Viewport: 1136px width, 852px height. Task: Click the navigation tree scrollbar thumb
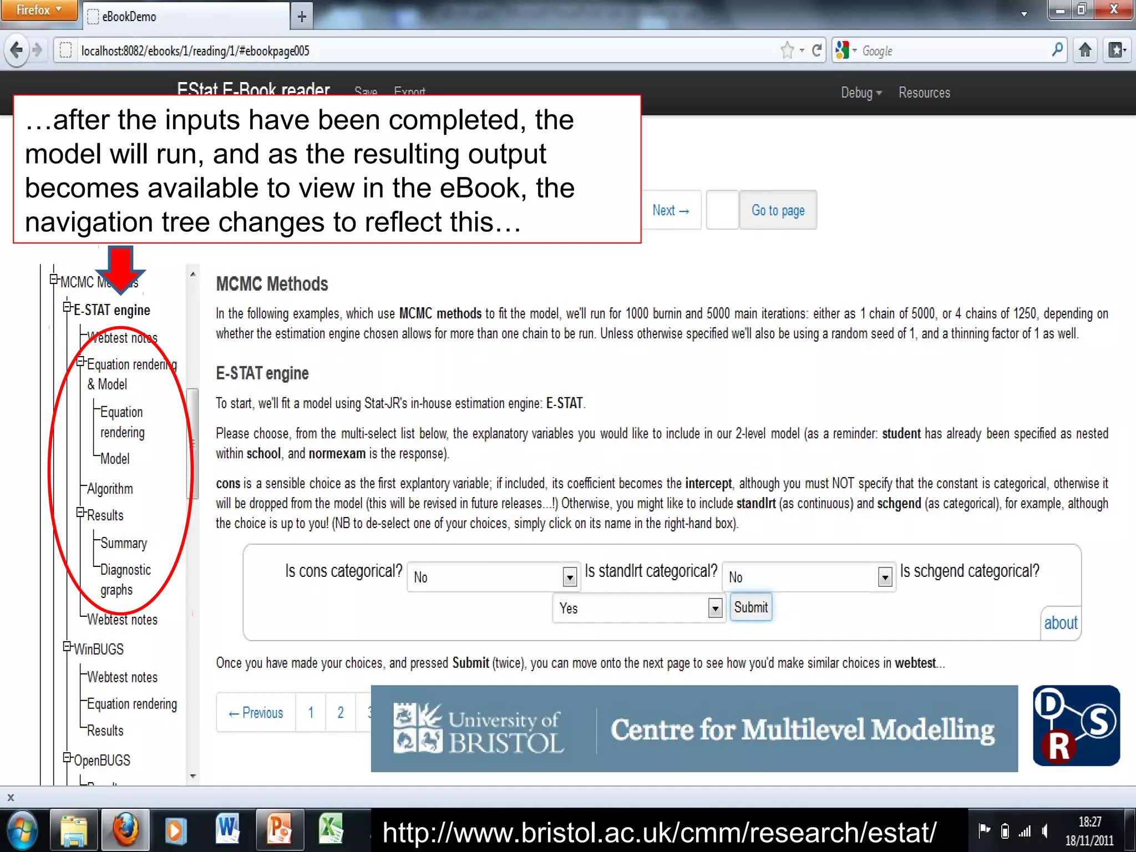(192, 443)
